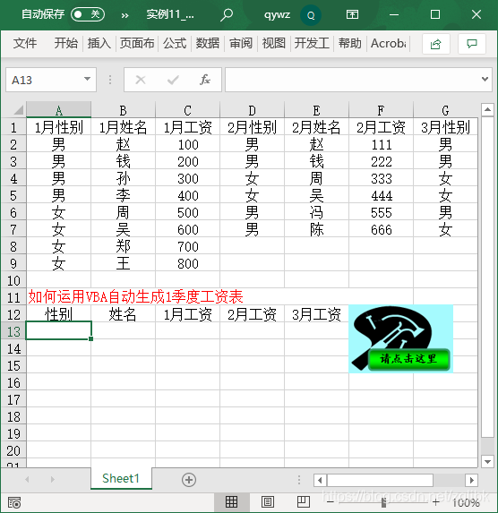
Task: Click next sheet navigation arrow
Action: click(x=52, y=480)
